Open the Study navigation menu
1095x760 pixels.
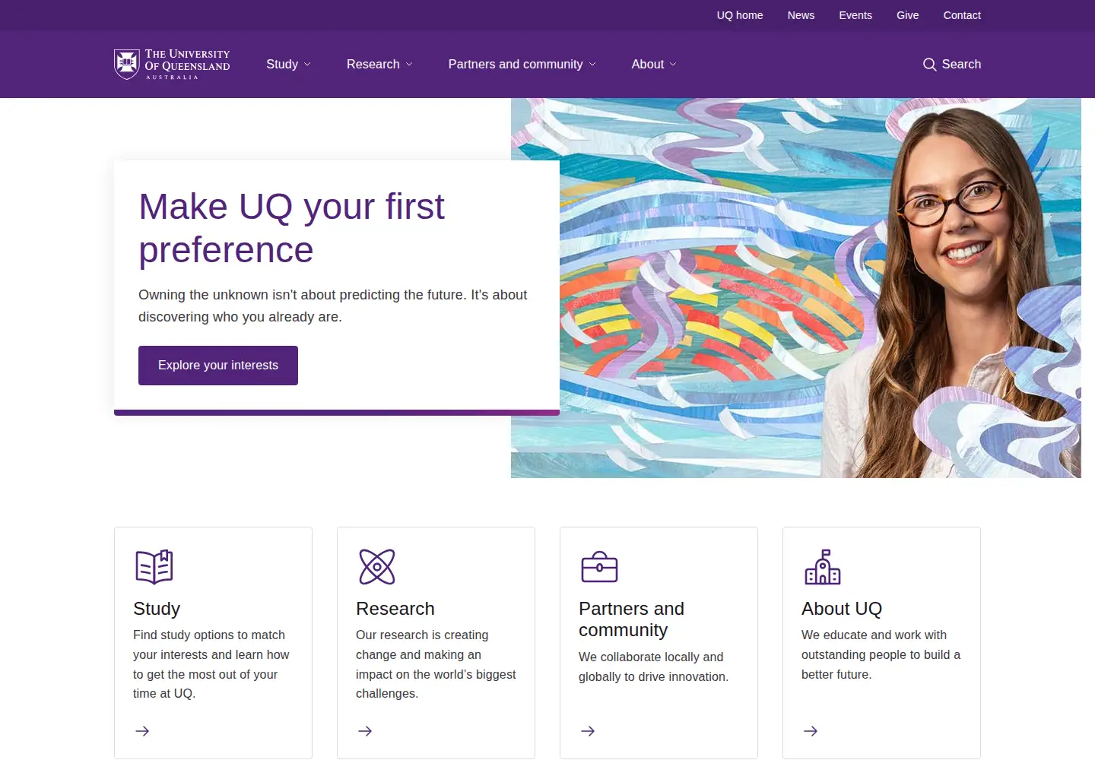coord(282,65)
